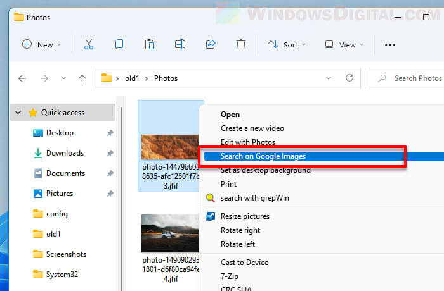
Task: Open the New dropdown button
Action: (x=42, y=45)
